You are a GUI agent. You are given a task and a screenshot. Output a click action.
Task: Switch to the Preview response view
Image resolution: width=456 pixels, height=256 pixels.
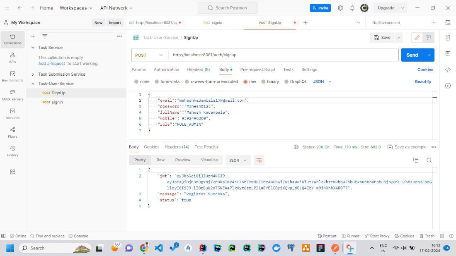coord(183,160)
